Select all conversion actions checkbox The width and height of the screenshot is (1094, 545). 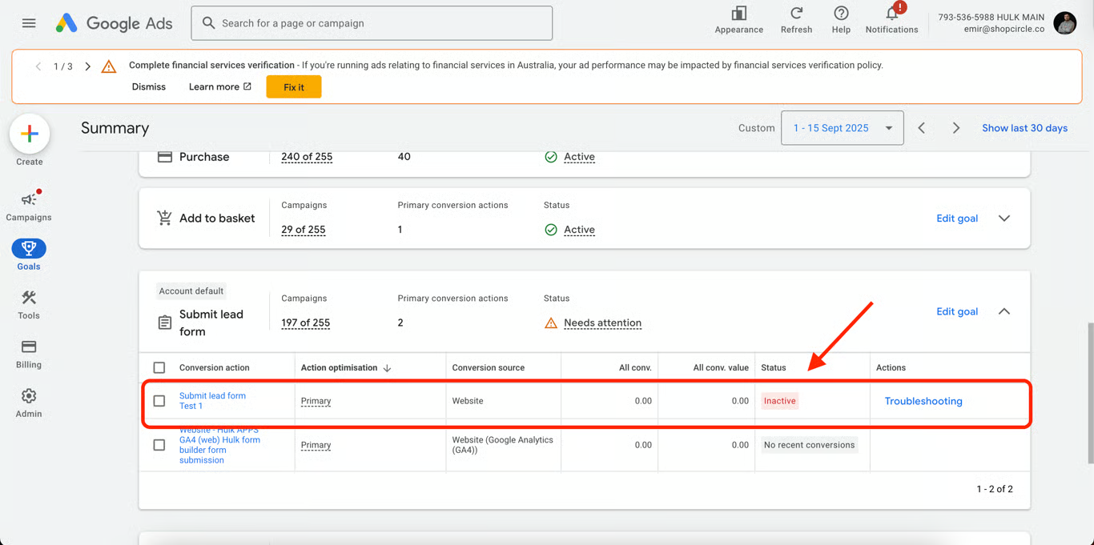click(159, 368)
